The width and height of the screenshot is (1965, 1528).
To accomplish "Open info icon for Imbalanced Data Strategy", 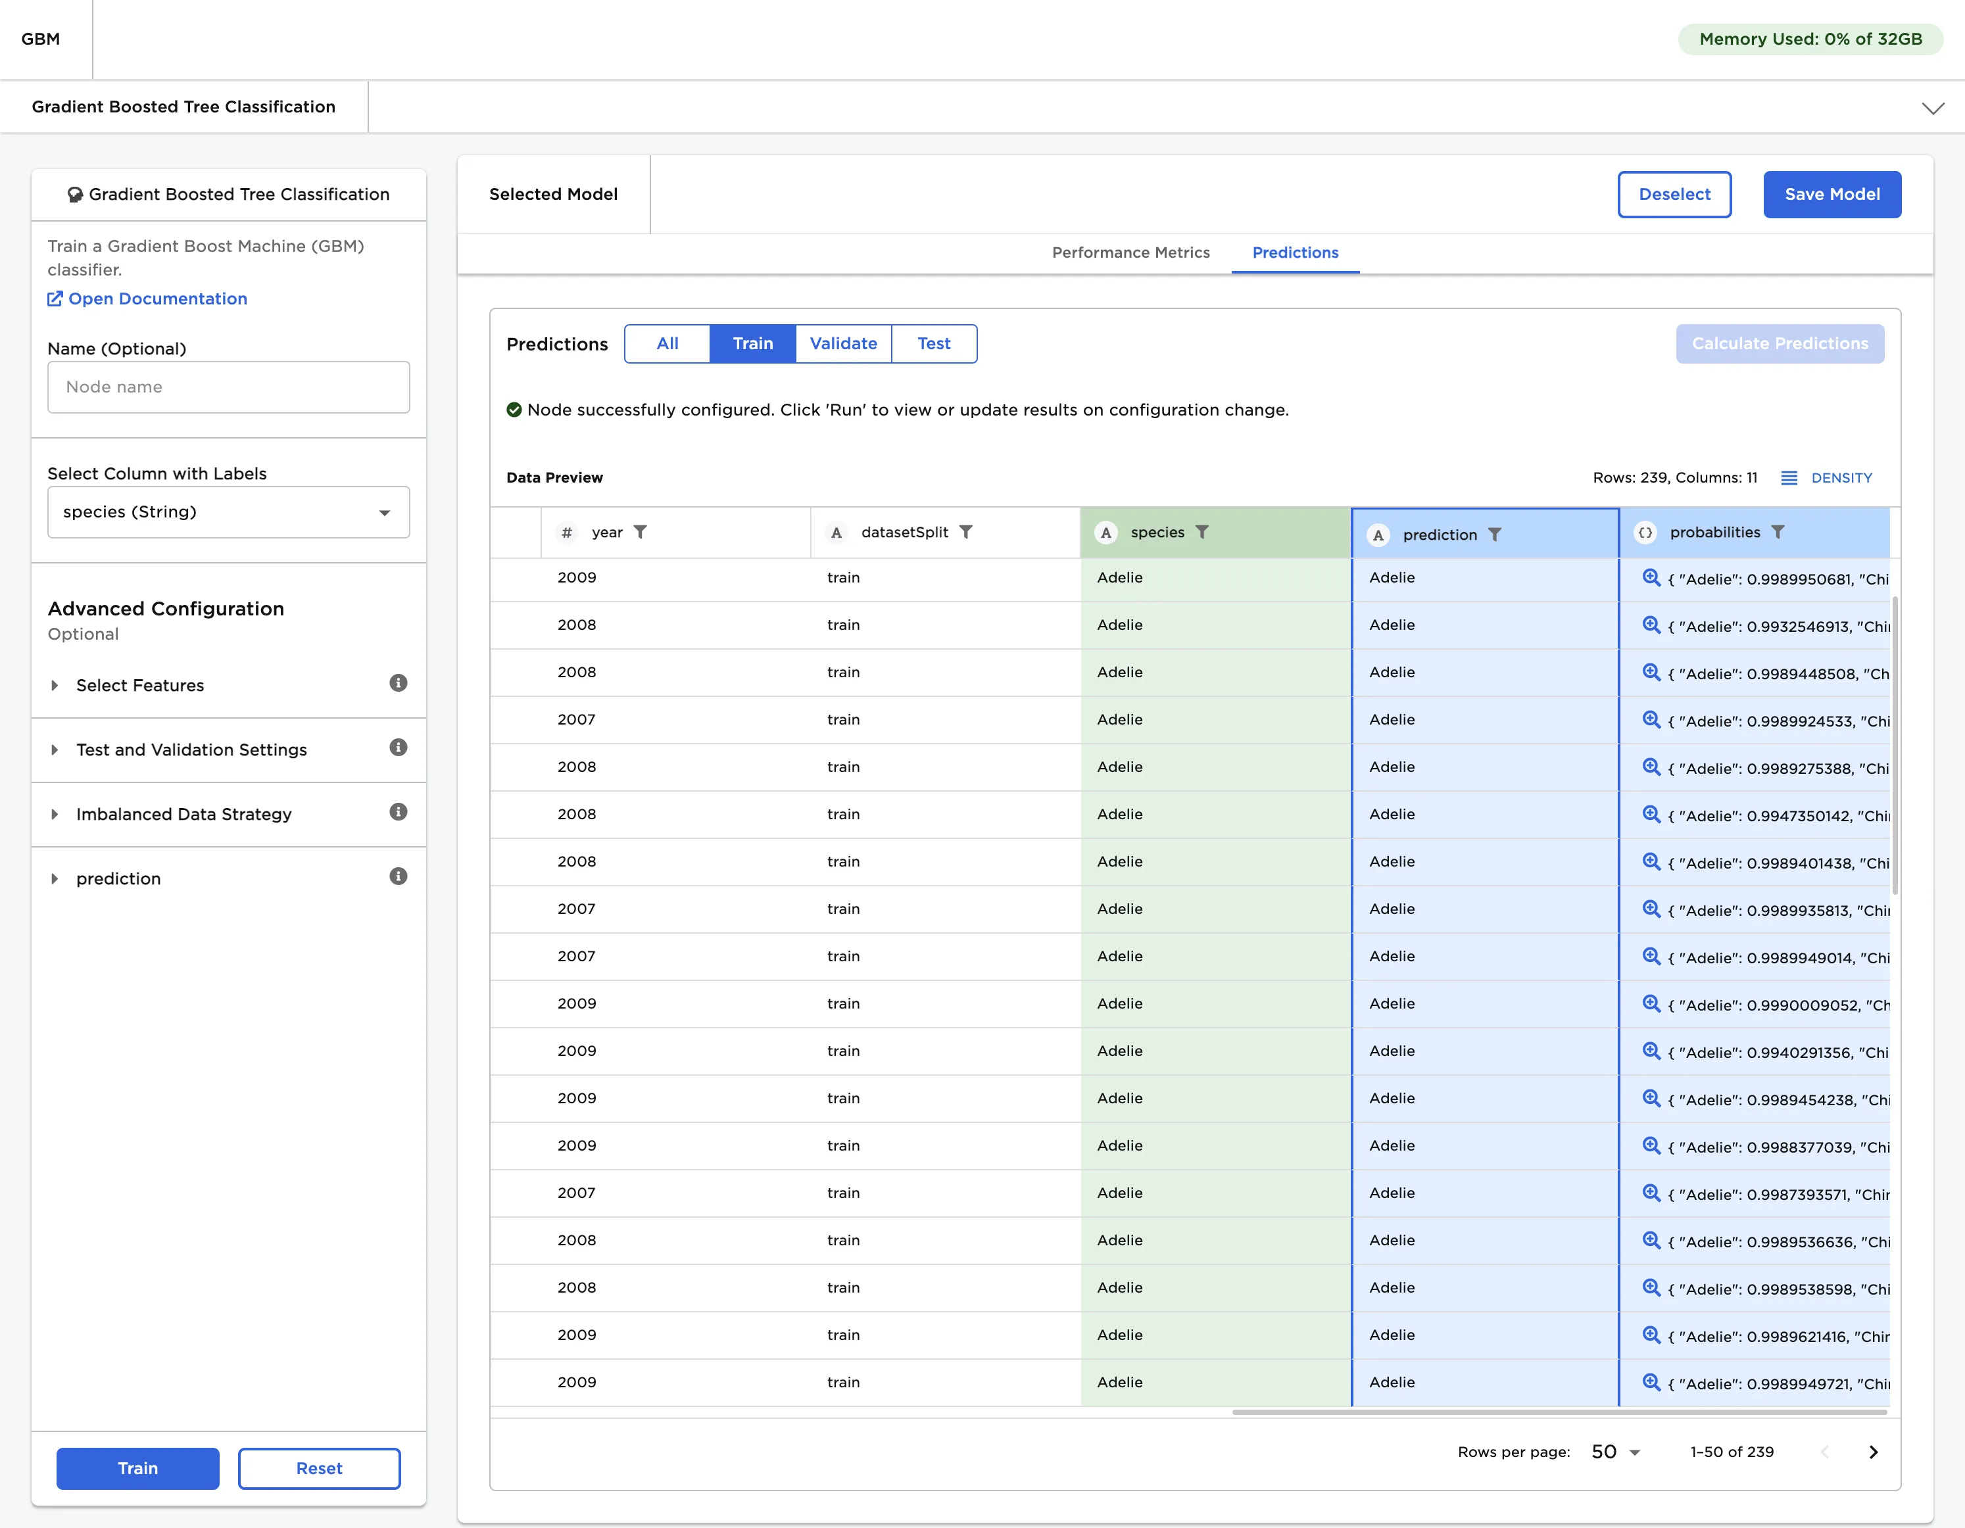I will point(399,812).
